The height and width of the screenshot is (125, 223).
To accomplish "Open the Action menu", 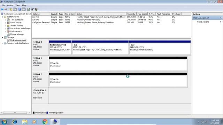I will pos(10,6).
